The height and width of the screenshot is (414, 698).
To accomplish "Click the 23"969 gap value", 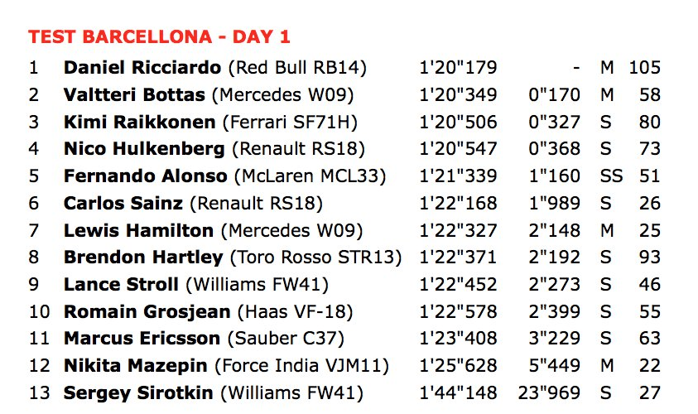I will [549, 393].
